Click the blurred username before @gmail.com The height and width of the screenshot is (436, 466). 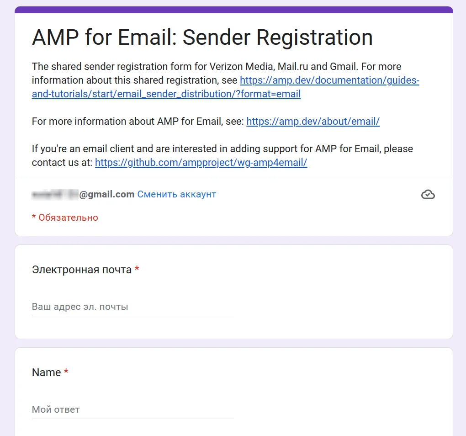click(55, 194)
